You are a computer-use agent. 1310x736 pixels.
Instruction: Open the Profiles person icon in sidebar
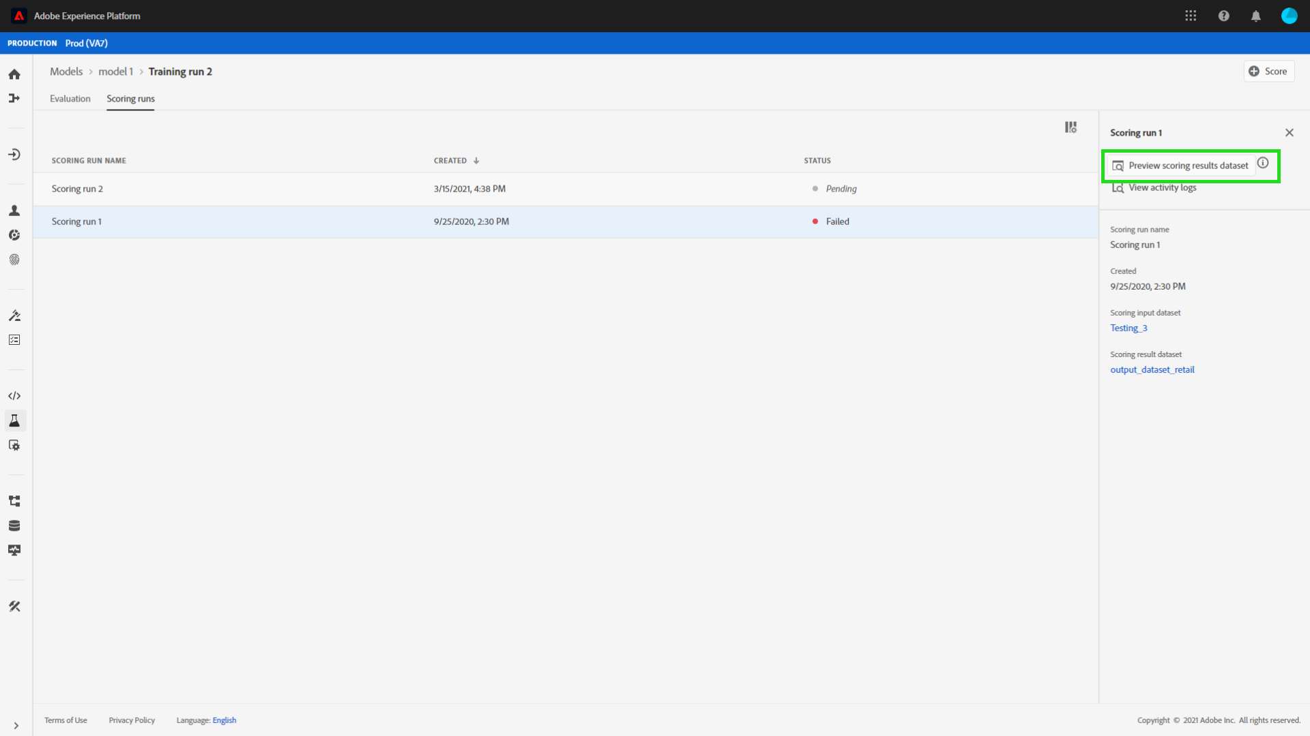pyautogui.click(x=14, y=211)
